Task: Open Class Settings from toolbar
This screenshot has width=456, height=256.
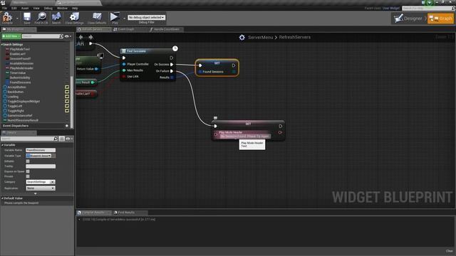Action: (74, 18)
